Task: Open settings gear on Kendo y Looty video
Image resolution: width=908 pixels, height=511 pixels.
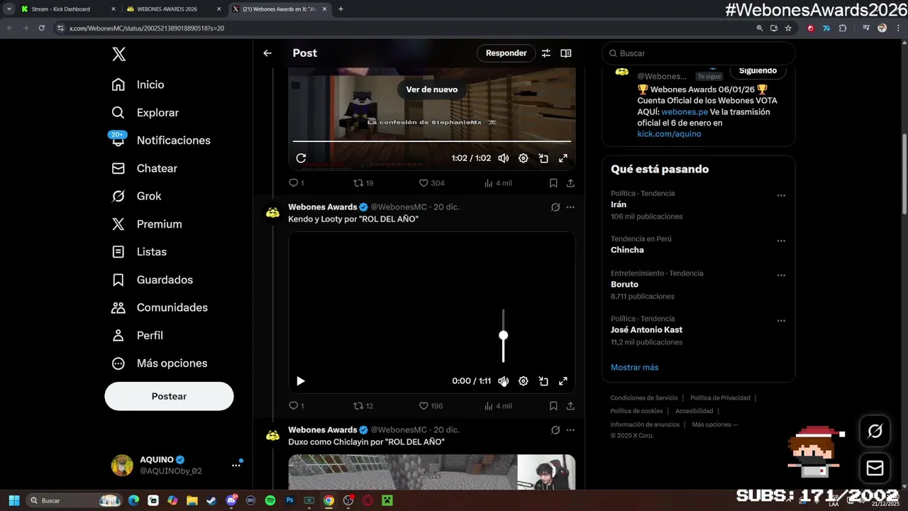Action: 524,381
